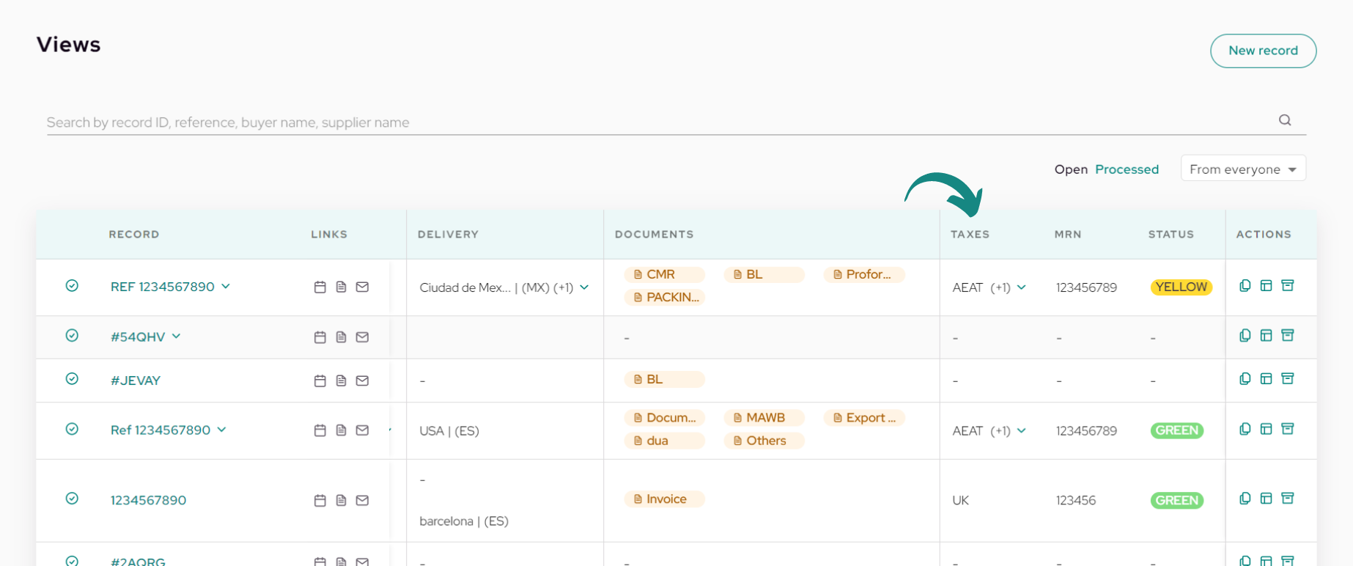Open the From everyone dropdown
Image resolution: width=1353 pixels, height=566 pixels.
pos(1243,169)
